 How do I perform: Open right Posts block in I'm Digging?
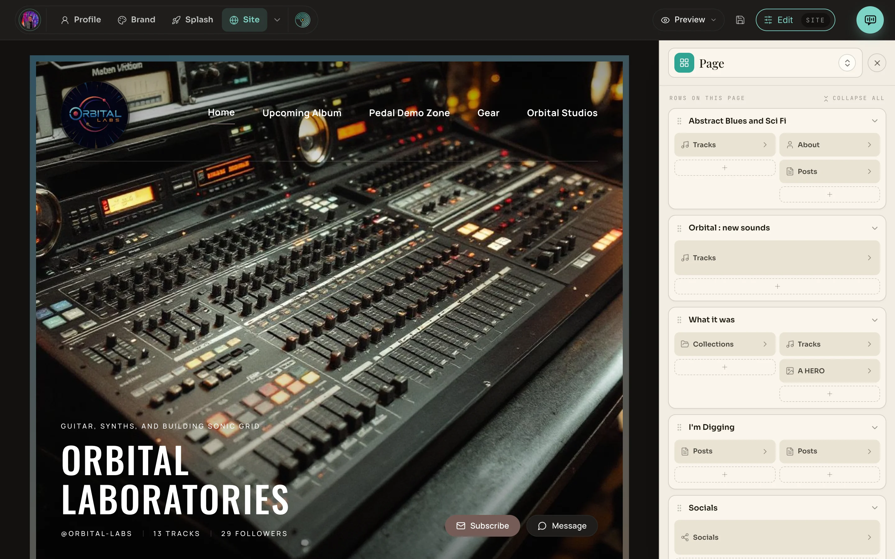pos(829,452)
